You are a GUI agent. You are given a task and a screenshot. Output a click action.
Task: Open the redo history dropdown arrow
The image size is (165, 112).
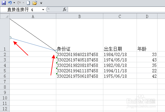tap(23, 3)
